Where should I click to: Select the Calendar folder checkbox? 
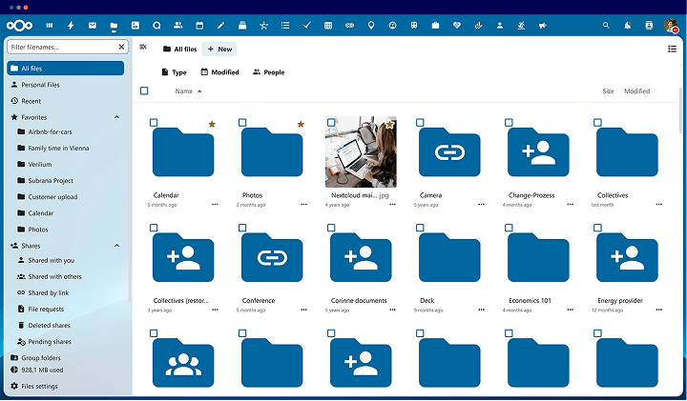click(x=154, y=123)
